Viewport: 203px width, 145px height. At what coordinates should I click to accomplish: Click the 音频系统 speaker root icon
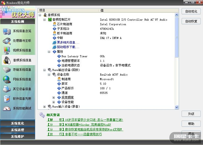(x=45, y=15)
